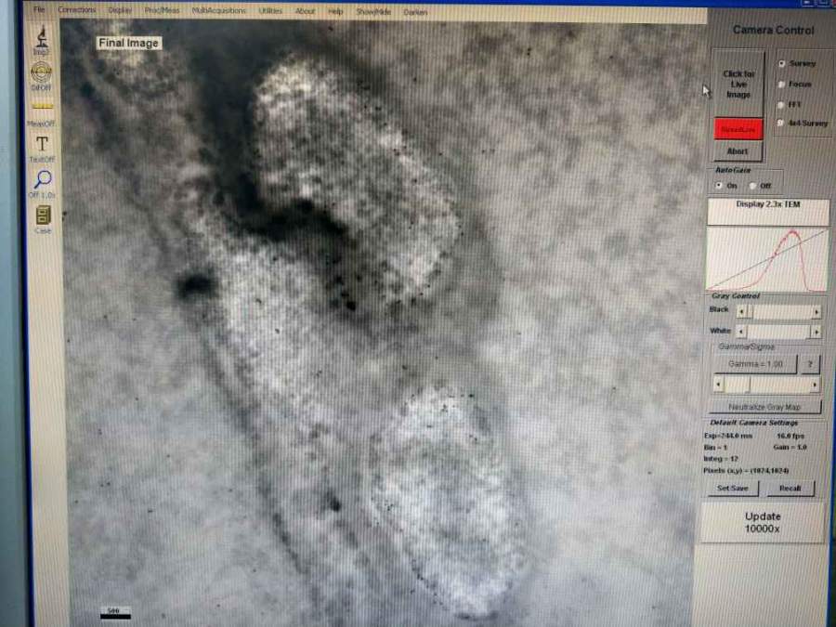
Task: Open the File menu
Action: click(39, 9)
